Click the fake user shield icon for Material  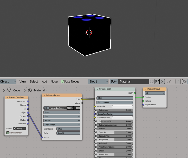click(152, 81)
